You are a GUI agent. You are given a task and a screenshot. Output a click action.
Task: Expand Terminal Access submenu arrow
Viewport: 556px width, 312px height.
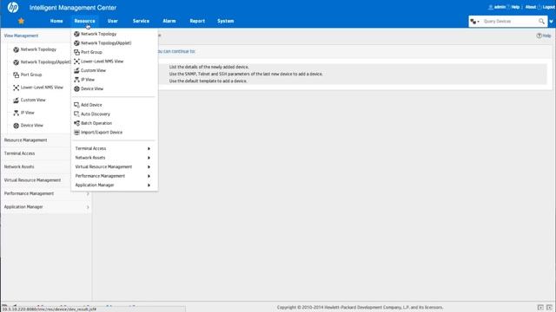click(x=149, y=148)
